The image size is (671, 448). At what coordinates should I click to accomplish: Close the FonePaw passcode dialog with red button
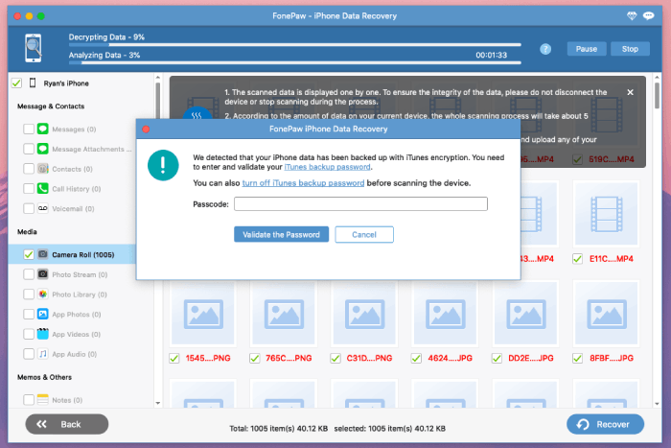coord(146,129)
